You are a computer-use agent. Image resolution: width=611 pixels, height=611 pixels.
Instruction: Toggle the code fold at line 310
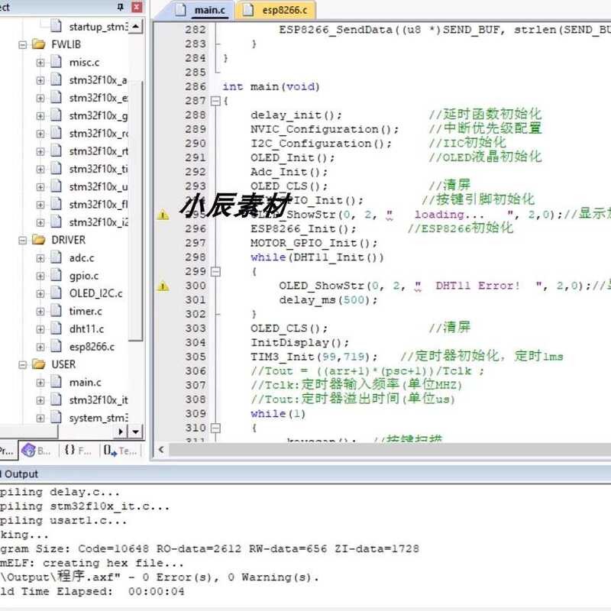215,428
